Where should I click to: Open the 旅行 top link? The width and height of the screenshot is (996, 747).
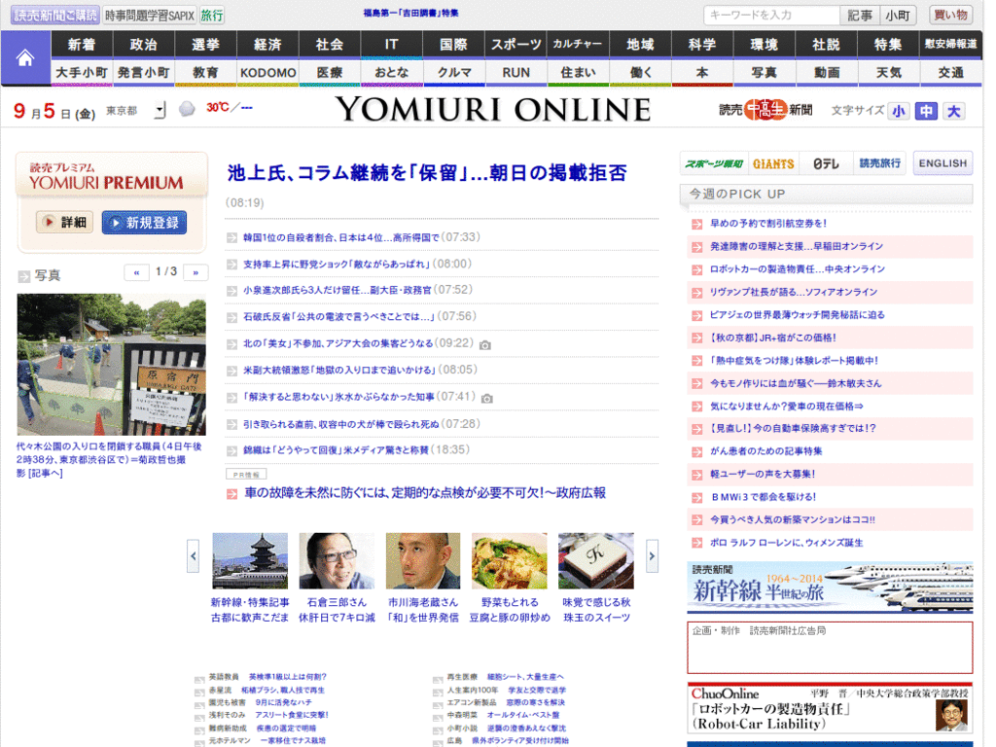[211, 16]
